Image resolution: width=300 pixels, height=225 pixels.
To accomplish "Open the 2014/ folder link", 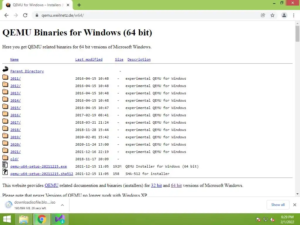I will [16, 100].
